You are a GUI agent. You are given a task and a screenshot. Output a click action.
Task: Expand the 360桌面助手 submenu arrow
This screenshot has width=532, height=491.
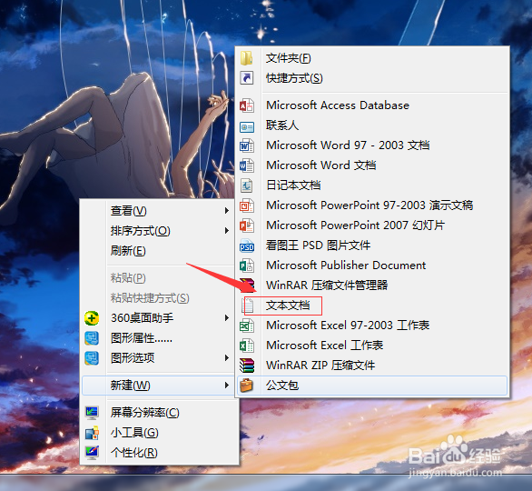pyautogui.click(x=227, y=318)
